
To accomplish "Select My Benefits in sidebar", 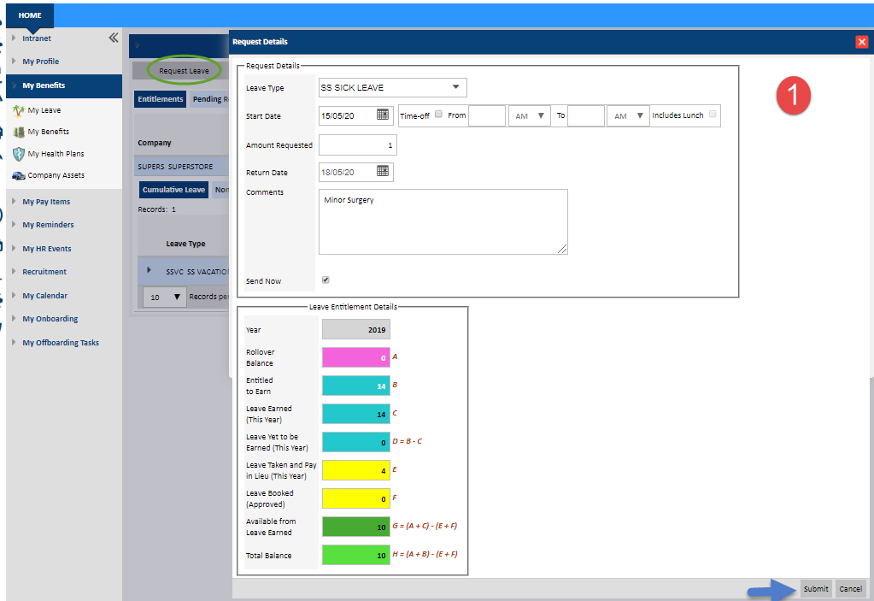I will [64, 85].
